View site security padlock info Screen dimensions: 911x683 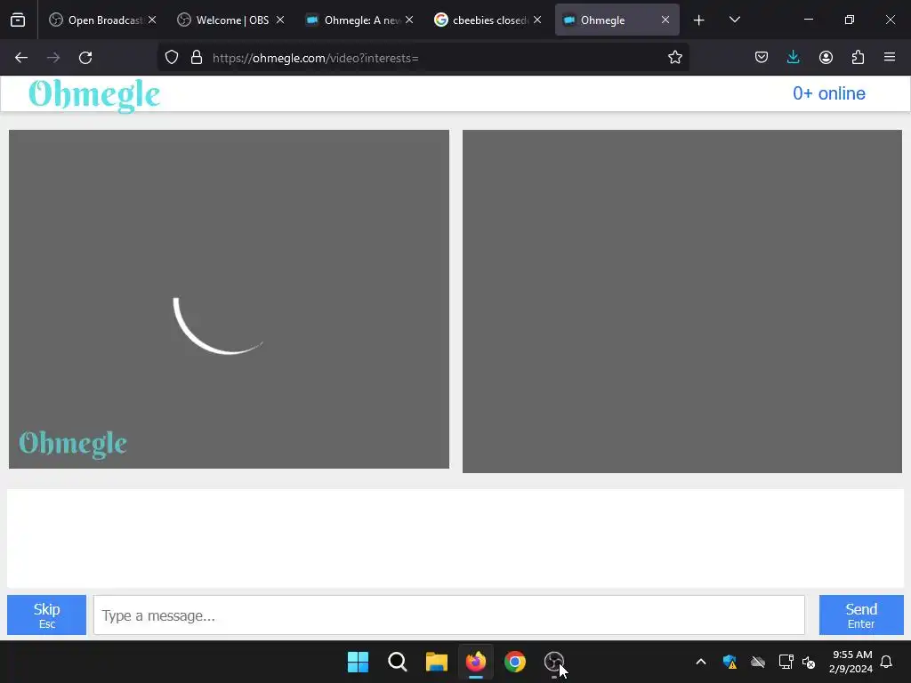pos(197,58)
